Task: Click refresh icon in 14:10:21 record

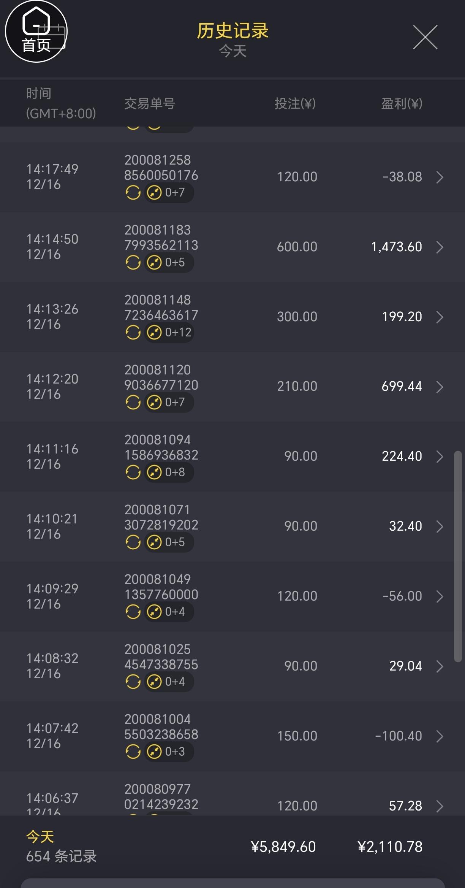Action: (133, 542)
